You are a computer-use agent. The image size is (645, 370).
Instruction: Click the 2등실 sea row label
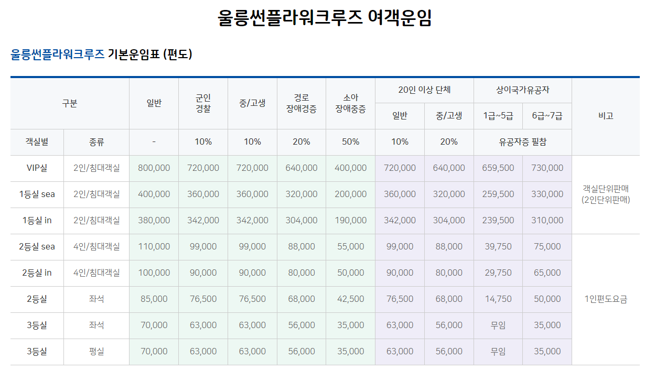coord(37,247)
